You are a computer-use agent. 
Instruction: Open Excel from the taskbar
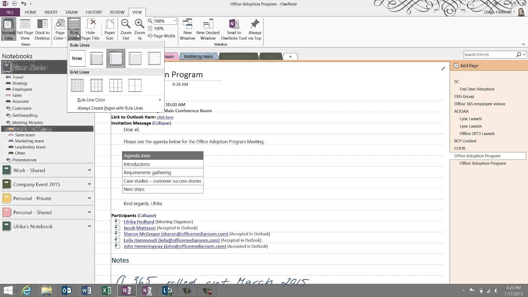(x=107, y=291)
